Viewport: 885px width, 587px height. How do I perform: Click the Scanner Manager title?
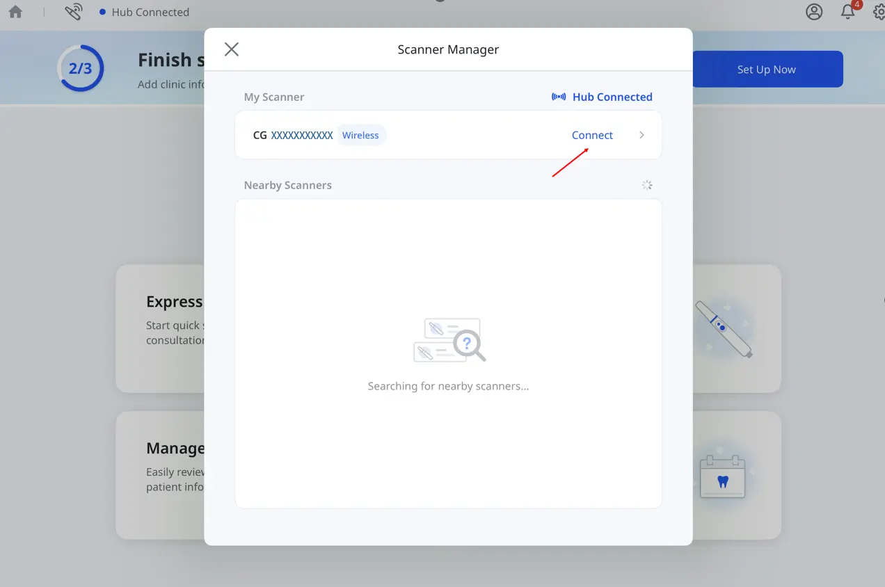[448, 49]
